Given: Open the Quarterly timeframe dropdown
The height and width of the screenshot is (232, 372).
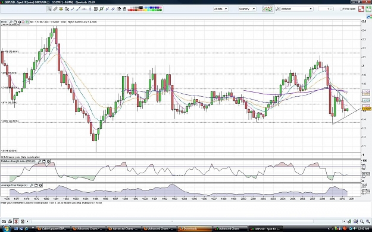Looking at the screenshot, I should point(247,9).
